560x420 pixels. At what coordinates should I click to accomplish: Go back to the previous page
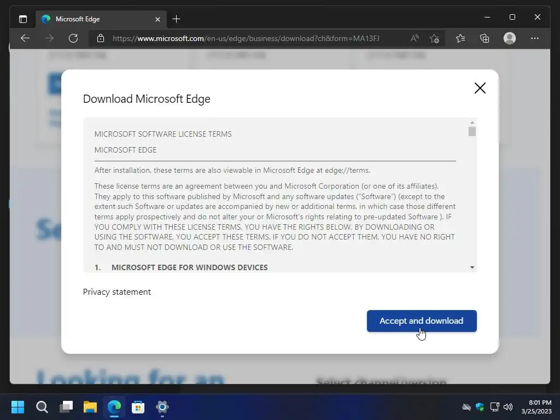coord(25,38)
